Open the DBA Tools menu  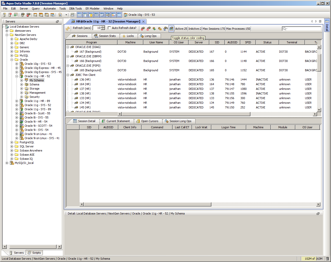coord(75,9)
